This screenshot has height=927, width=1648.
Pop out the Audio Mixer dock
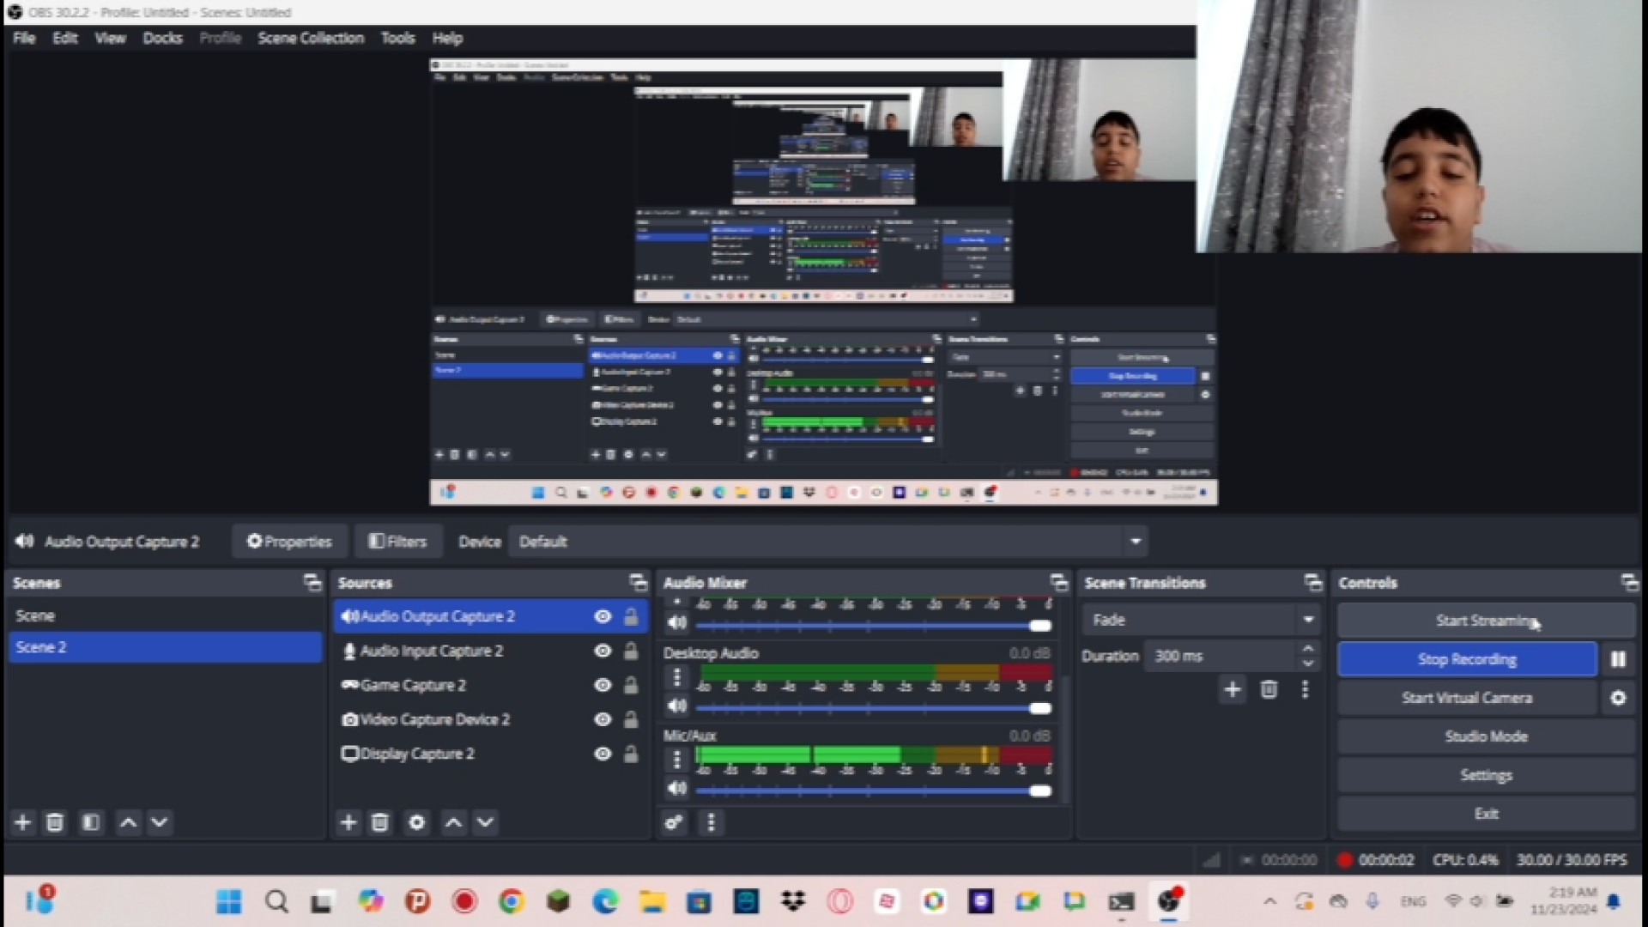[1059, 583]
